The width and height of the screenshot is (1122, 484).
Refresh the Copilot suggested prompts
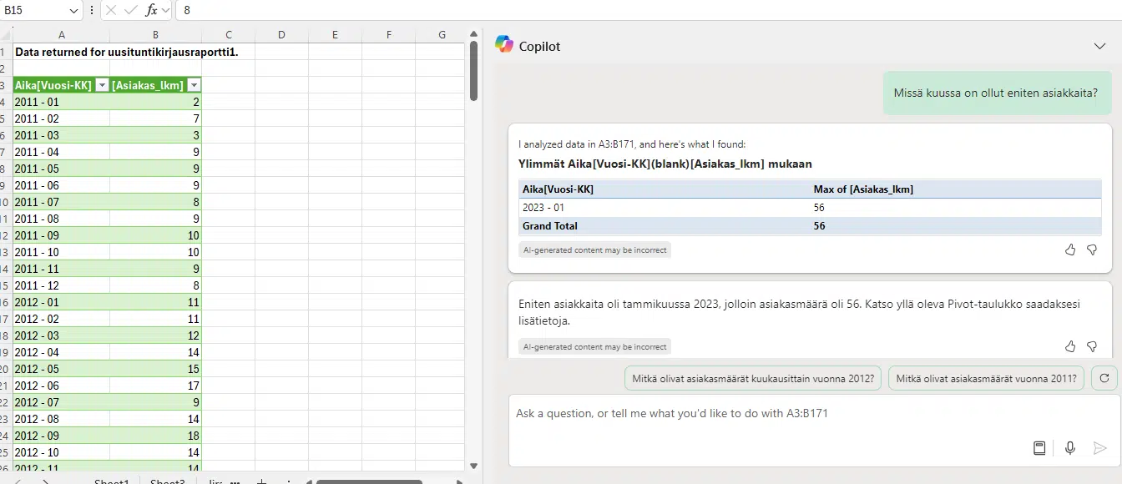click(x=1104, y=378)
